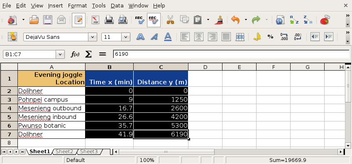Image resolution: width=352 pixels, height=164 pixels.
Task: Undo the last action
Action: click(x=235, y=20)
